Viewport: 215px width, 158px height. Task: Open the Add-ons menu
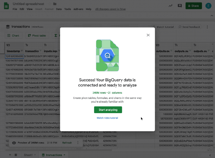[x=78, y=9]
